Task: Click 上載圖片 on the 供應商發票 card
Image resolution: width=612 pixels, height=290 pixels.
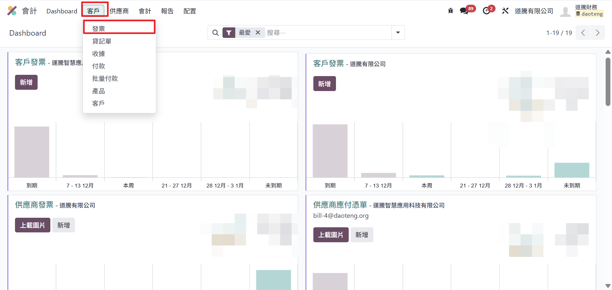Action: pyautogui.click(x=33, y=225)
